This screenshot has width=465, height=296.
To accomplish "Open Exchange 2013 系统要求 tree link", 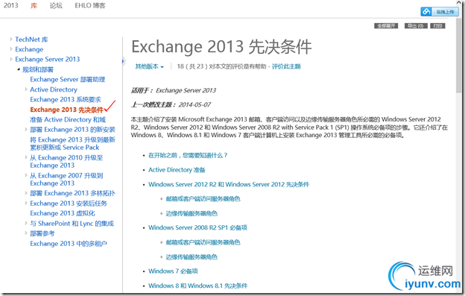I will [66, 99].
